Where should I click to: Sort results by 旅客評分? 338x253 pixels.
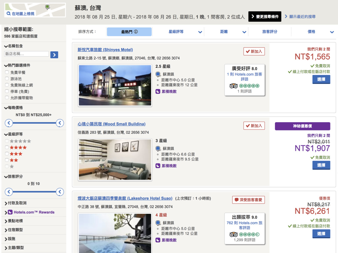pos(270,32)
